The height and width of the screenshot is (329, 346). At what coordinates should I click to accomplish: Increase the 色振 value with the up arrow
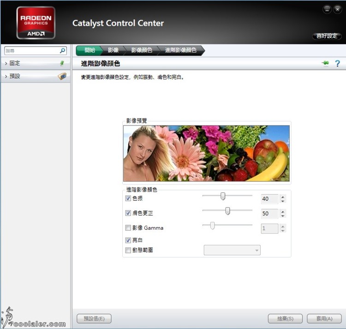283,197
